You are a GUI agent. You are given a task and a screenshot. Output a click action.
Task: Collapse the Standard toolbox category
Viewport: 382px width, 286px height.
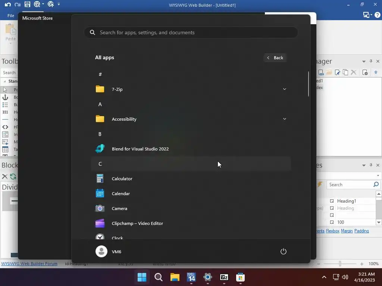coord(4,81)
